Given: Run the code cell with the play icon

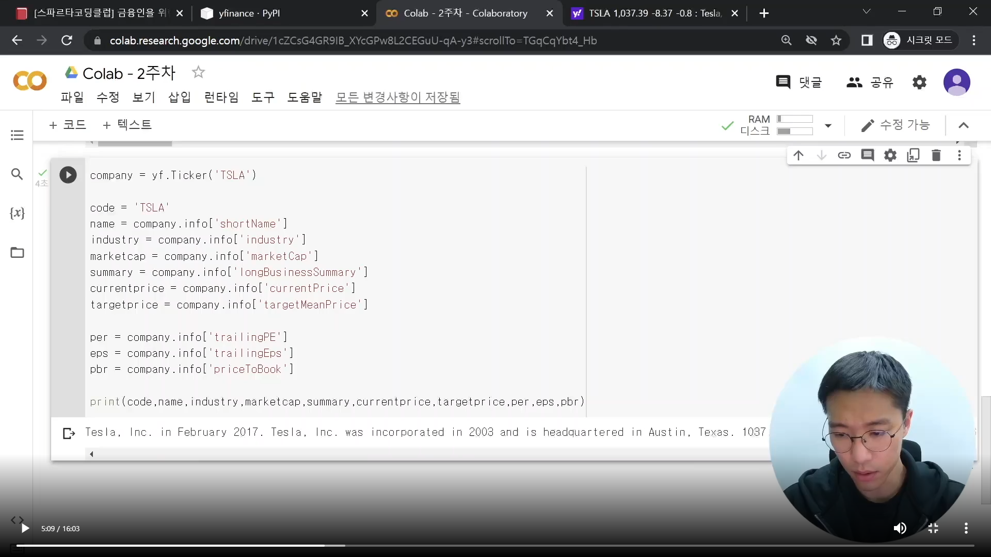Looking at the screenshot, I should coord(68,175).
